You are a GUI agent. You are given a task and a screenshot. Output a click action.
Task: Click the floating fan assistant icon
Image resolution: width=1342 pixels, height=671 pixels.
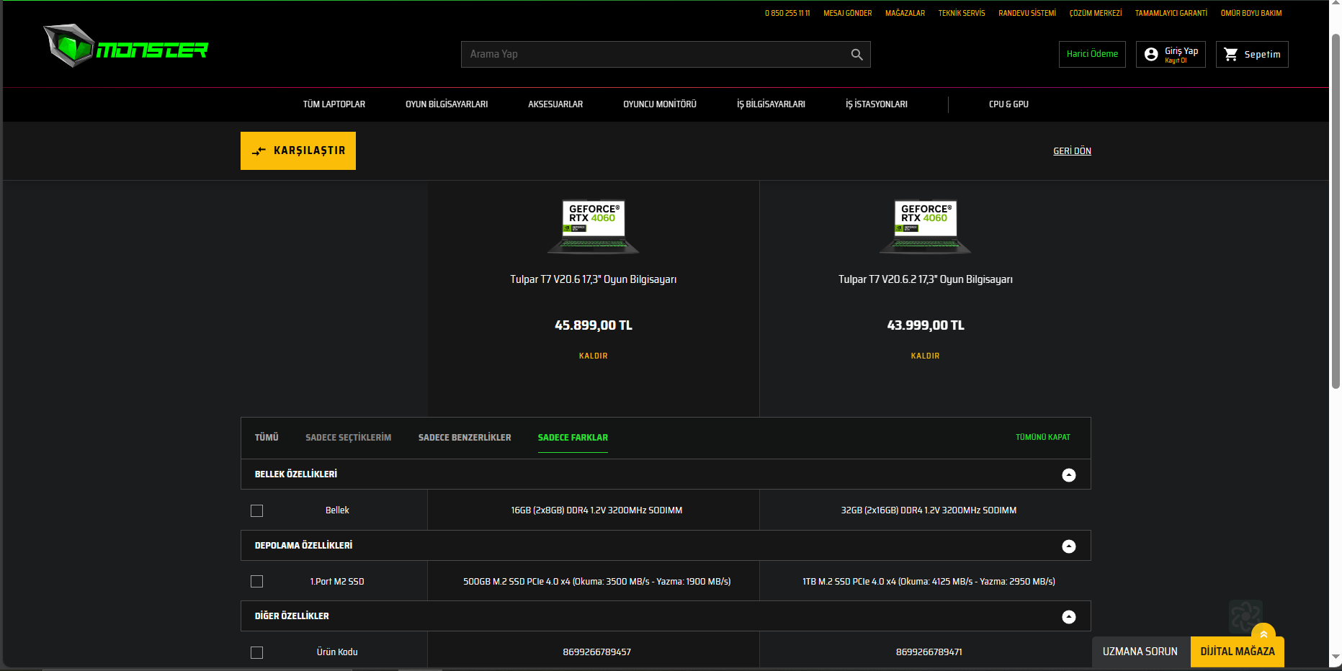click(x=1245, y=617)
